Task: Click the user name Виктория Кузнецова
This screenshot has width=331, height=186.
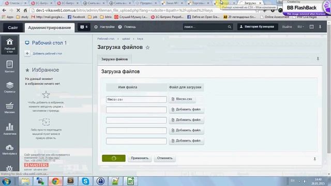Action: coord(257,27)
